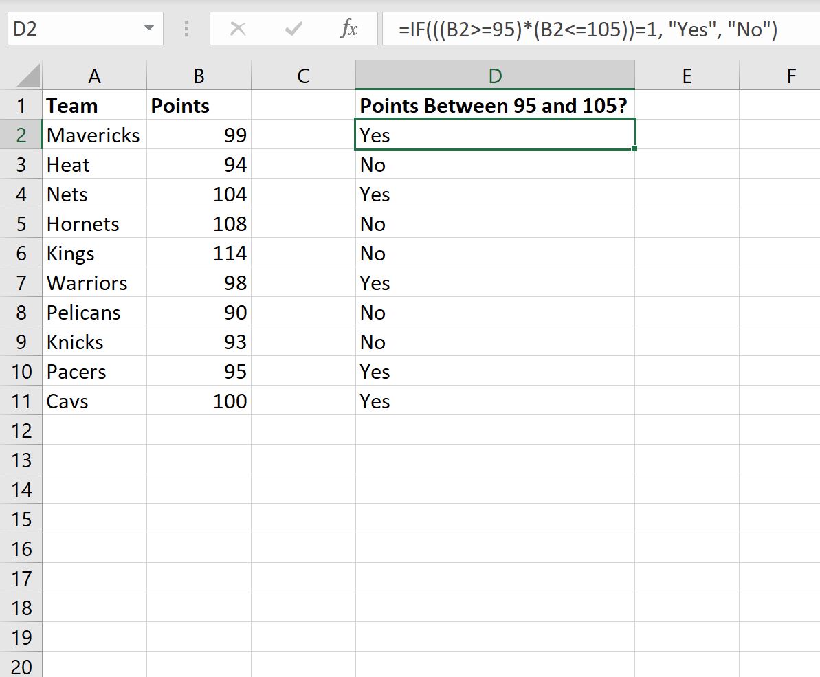
Task: Select column B header
Action: [199, 76]
